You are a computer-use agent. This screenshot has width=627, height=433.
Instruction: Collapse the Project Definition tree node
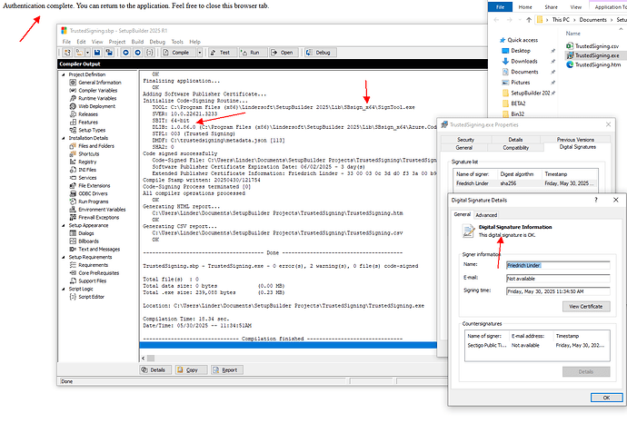pos(65,74)
